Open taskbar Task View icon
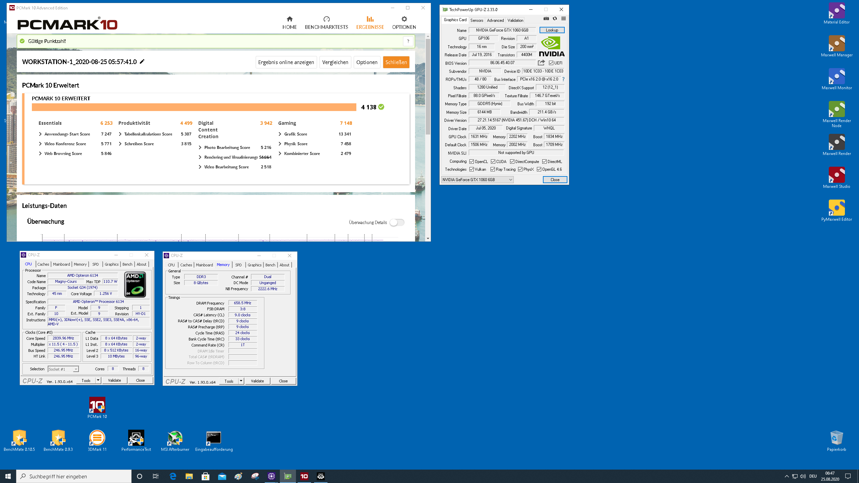The height and width of the screenshot is (483, 859). point(156,476)
